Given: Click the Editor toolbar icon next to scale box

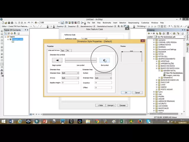Looking at the screenshot, I should point(62,23).
